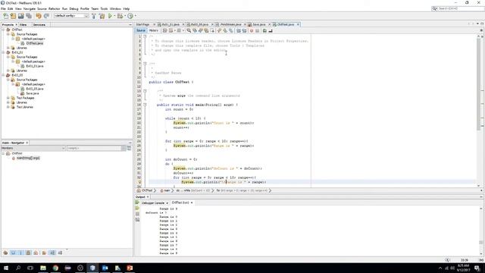Switch to the Services panel tab
Screen dimensions: 485x273
tap(39, 24)
